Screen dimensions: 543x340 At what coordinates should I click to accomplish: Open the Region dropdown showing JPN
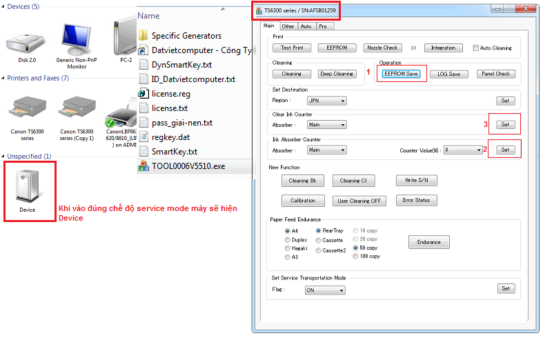coord(327,101)
